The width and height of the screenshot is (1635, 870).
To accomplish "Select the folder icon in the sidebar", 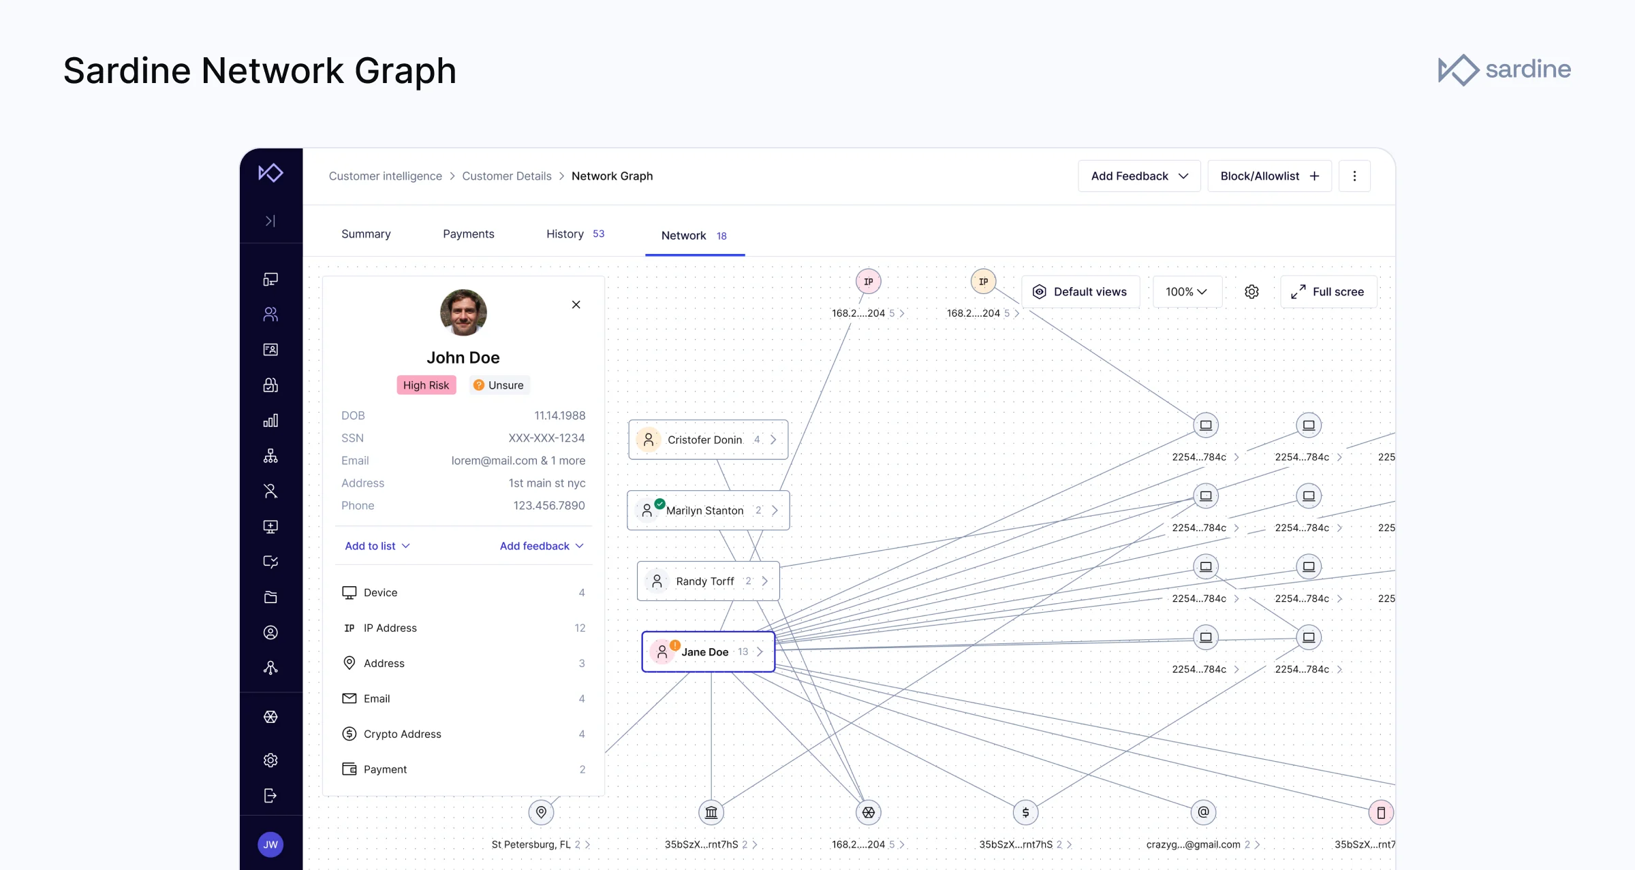I will click(x=270, y=597).
